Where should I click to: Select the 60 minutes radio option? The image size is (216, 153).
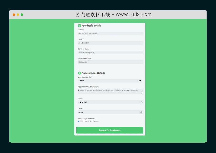83,121
